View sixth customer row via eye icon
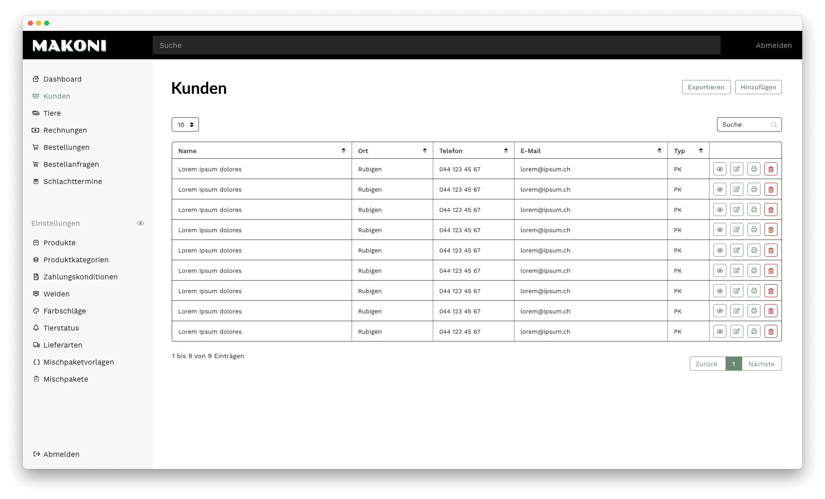825x499 pixels. tap(719, 270)
